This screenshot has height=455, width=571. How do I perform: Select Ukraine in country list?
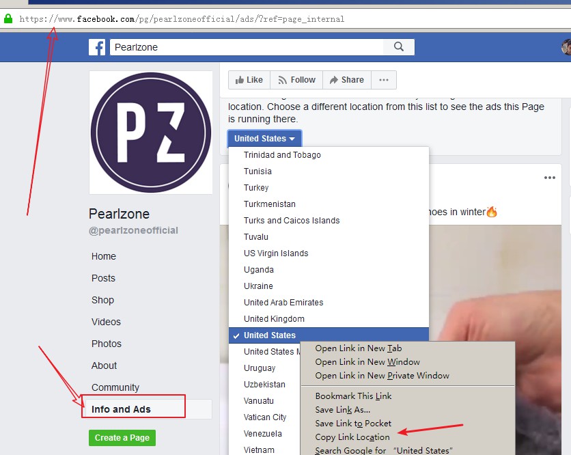coord(329,286)
